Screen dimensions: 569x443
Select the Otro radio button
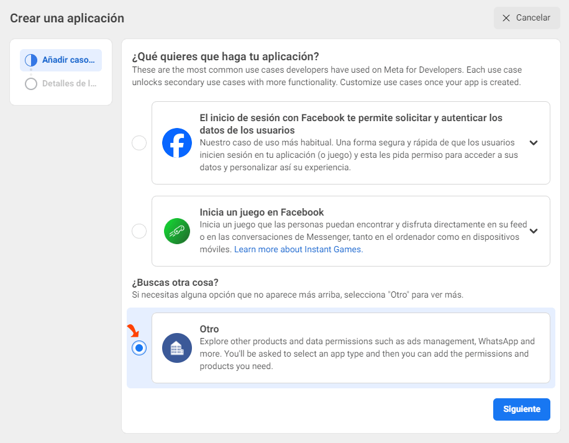click(139, 348)
